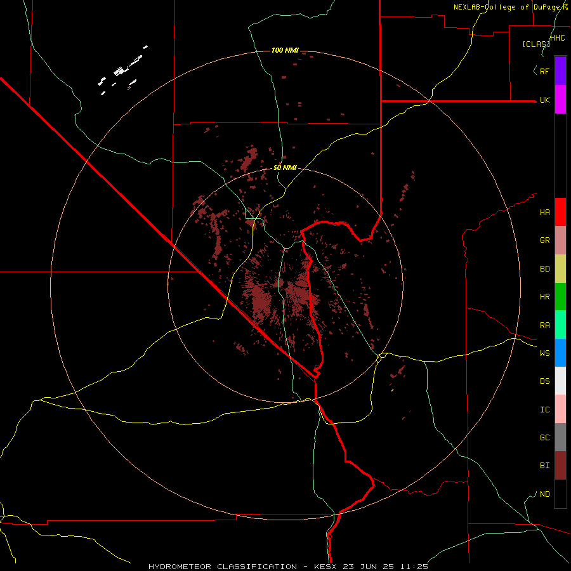Click the brown BI legend color swatch
This screenshot has width=571, height=571.
[560, 466]
